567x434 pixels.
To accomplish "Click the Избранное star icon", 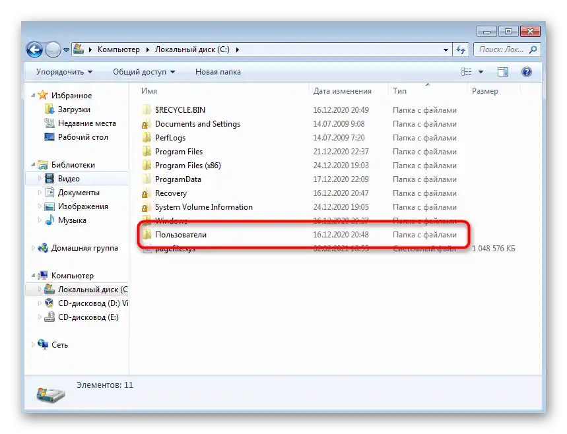I will pos(43,95).
